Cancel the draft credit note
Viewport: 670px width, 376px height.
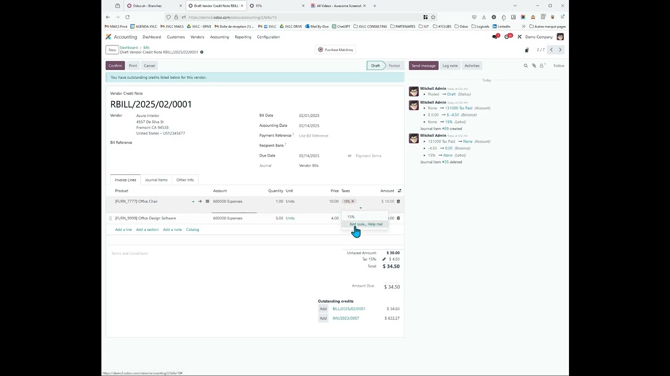pos(149,66)
